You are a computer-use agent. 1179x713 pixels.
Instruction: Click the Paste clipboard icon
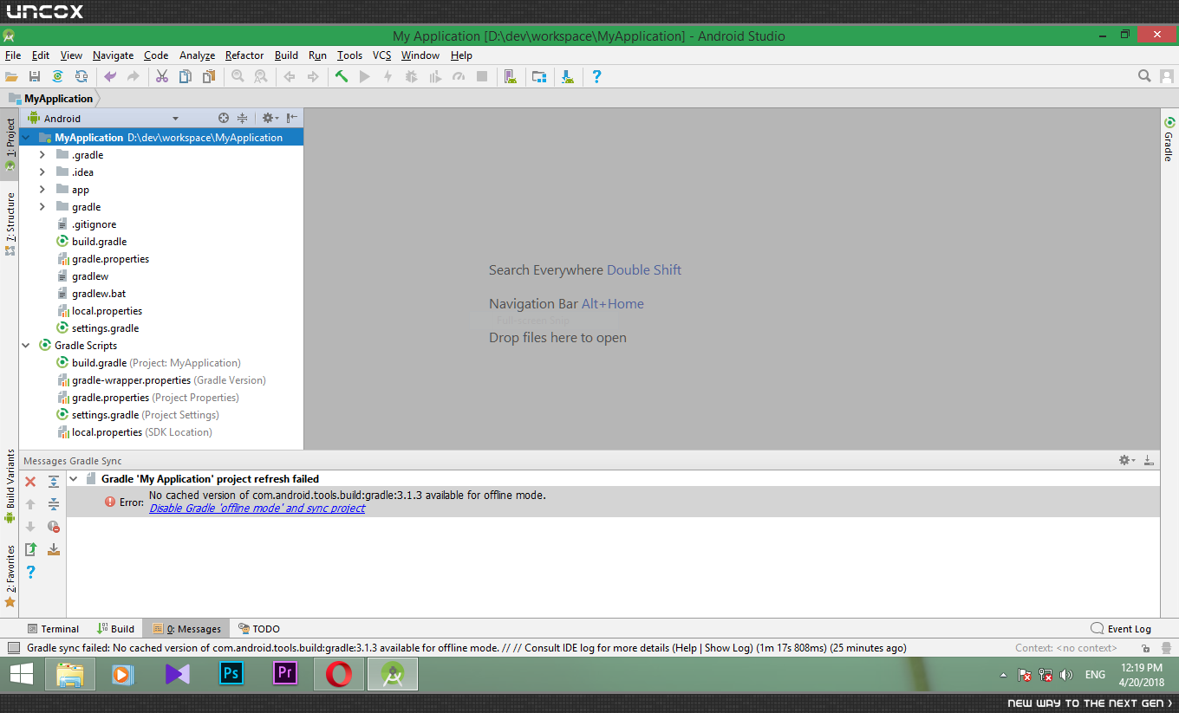coord(209,77)
